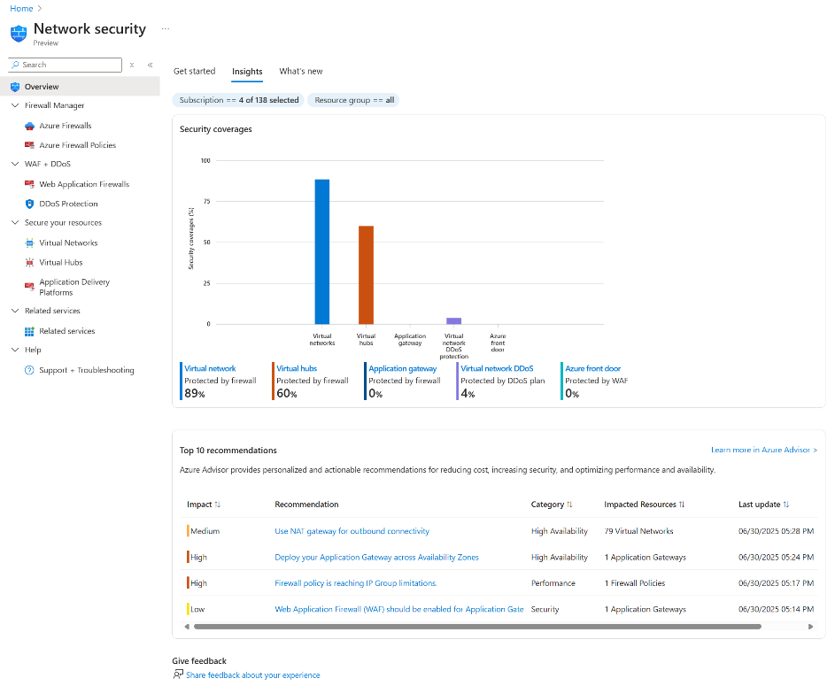Viewport: 835px width, 686px height.
Task: Collapse the Related services group chevron
Action: coord(15,311)
